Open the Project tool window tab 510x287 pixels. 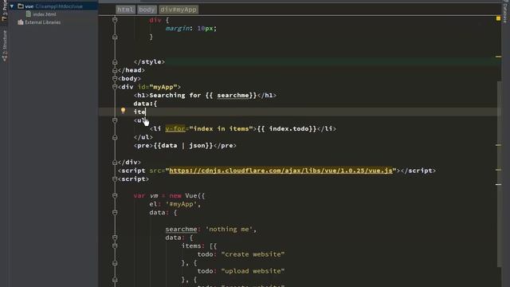5,10
